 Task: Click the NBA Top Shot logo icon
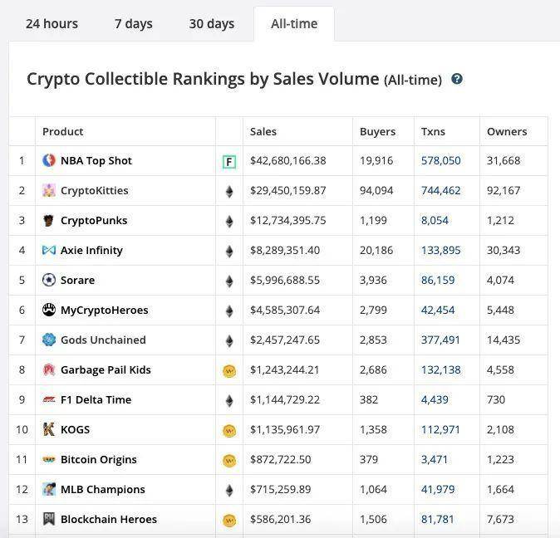49,160
